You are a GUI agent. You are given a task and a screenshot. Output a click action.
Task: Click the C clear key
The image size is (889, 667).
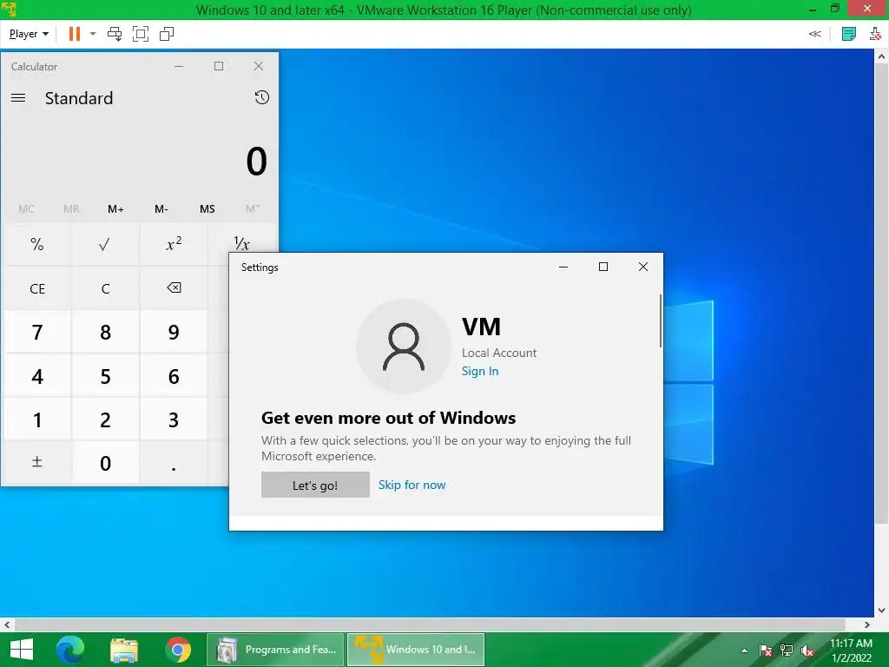pos(105,288)
